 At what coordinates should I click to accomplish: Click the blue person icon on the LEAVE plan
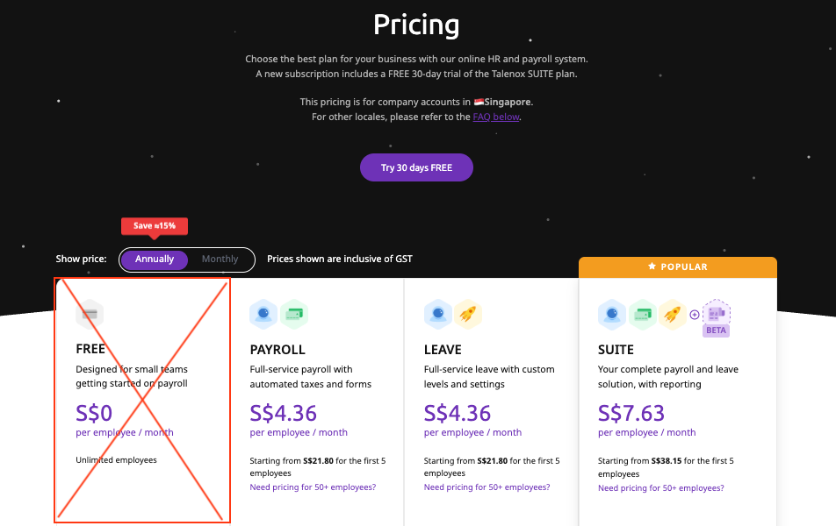[x=438, y=313]
